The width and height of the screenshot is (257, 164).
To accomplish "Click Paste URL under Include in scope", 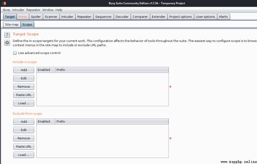I will coord(24,95).
